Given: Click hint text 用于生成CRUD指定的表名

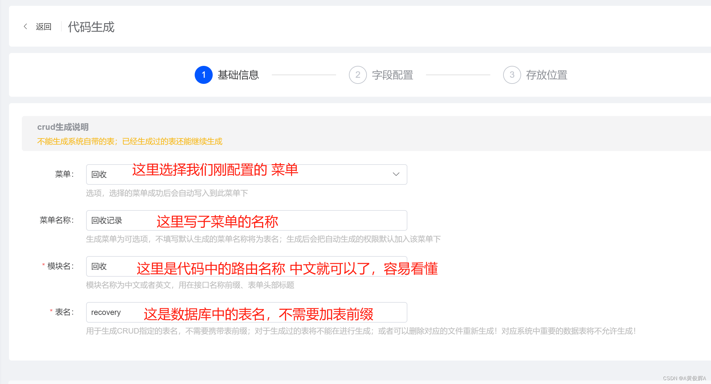Looking at the screenshot, I should click(x=361, y=331).
